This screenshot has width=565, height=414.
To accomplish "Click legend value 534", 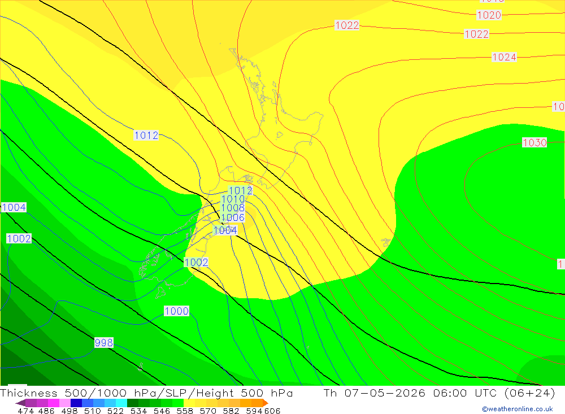I will pos(138,411).
